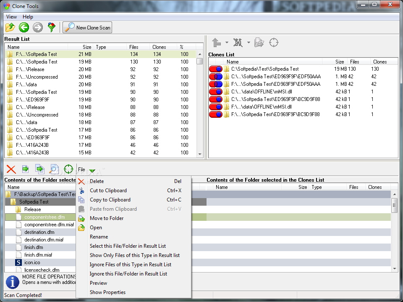Screen dimensions: 403x302
Task: Toggle red-blue switch for C:\Softpedia\Test\Softpedia Test
Action: tap(216, 69)
